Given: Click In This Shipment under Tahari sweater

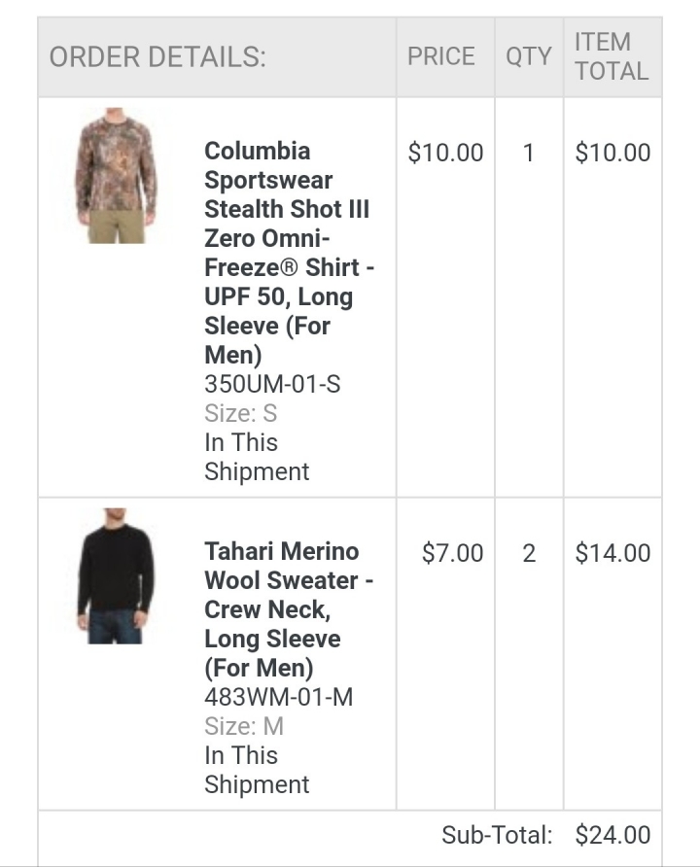Looking at the screenshot, I should [x=257, y=770].
